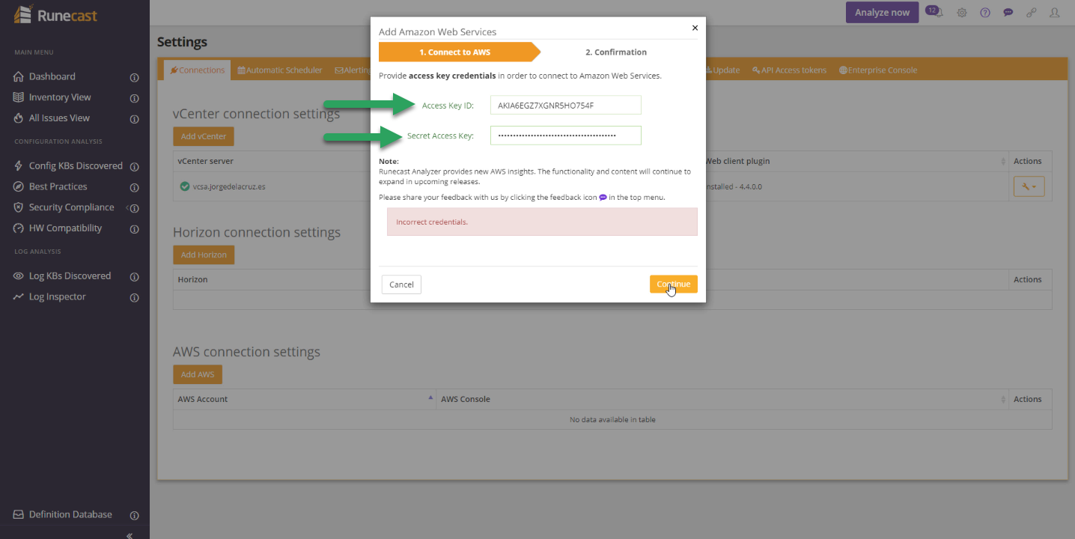The image size is (1075, 539).
Task: Click the Inventory View book icon
Action: tap(19, 97)
